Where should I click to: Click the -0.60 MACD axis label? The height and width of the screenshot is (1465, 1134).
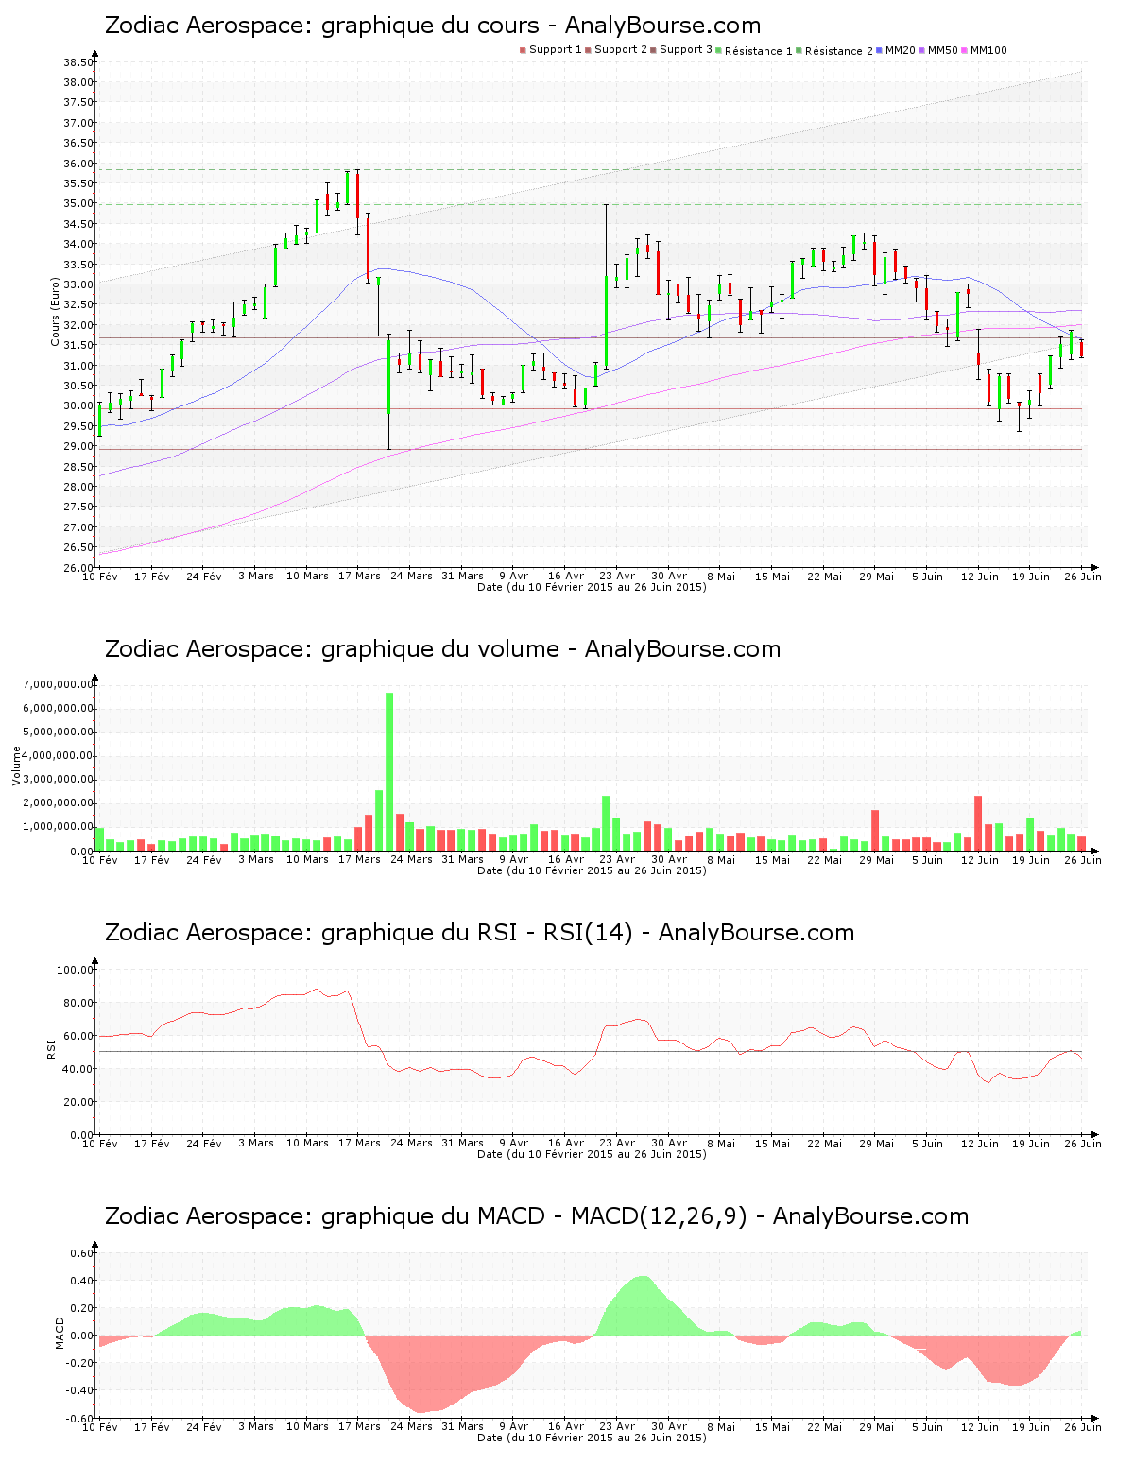point(79,1419)
